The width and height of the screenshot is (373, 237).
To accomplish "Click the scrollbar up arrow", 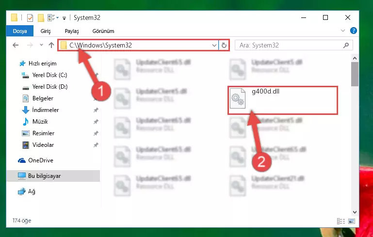I will (x=355, y=58).
